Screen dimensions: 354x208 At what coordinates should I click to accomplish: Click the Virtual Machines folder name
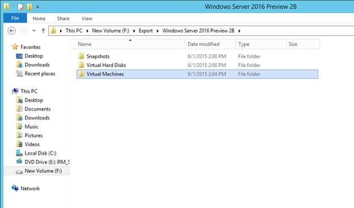click(105, 74)
